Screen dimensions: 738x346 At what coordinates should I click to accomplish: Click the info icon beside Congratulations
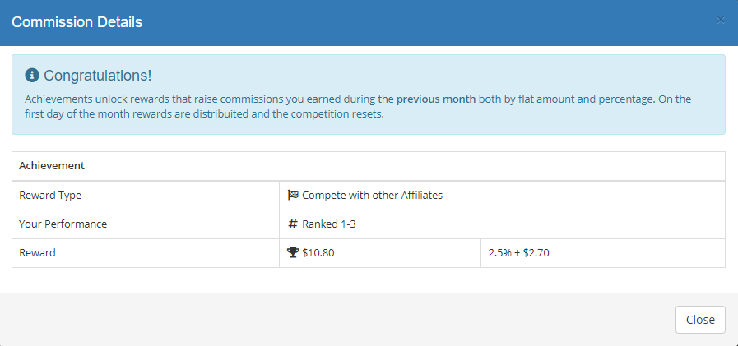tap(32, 75)
